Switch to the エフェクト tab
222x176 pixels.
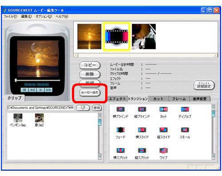(118, 99)
